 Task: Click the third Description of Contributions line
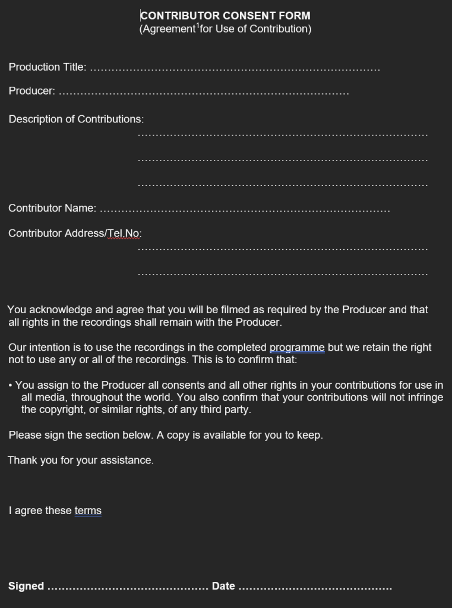[x=282, y=185]
